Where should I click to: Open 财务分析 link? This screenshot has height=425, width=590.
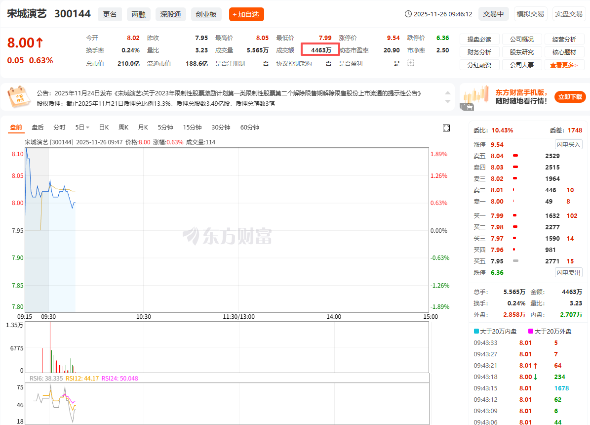(x=479, y=52)
